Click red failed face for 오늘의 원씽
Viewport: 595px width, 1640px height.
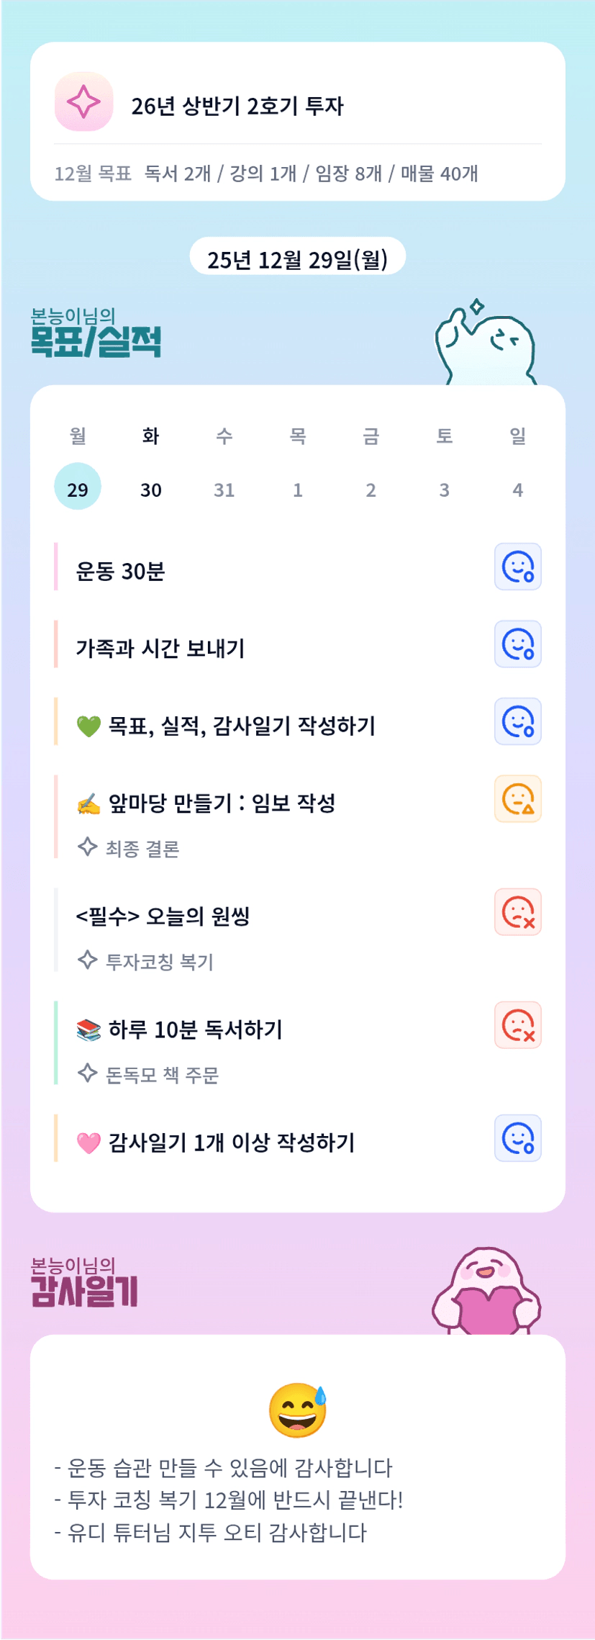coord(517,912)
